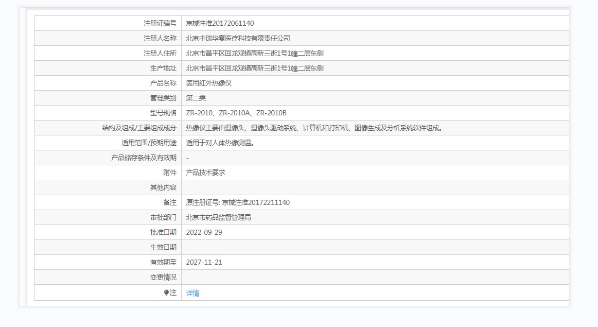The image size is (598, 327).
Task: Click the 适用范围/预期用途 label
Action: pos(149,143)
